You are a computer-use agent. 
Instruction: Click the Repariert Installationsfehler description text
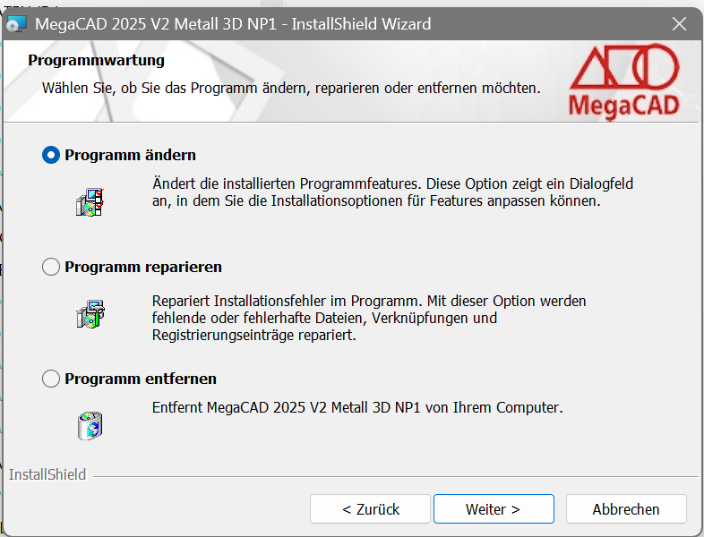tap(369, 318)
